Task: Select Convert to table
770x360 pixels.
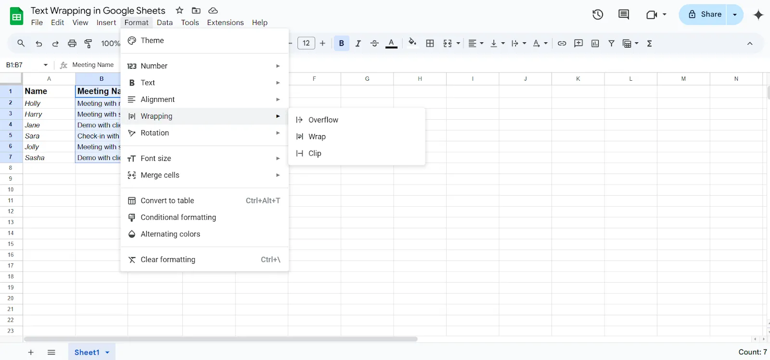Action: (x=205, y=201)
